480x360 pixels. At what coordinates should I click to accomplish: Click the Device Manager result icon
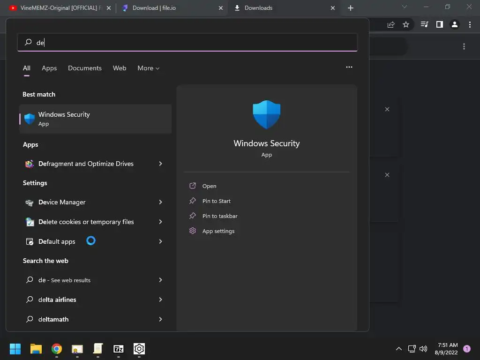coord(30,202)
